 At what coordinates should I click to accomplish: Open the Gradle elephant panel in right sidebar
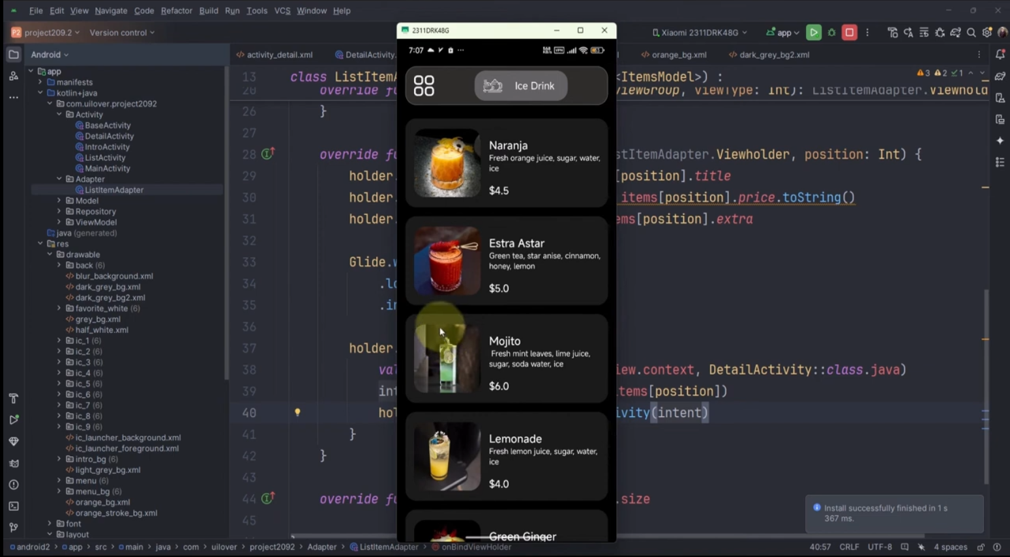(x=1000, y=76)
